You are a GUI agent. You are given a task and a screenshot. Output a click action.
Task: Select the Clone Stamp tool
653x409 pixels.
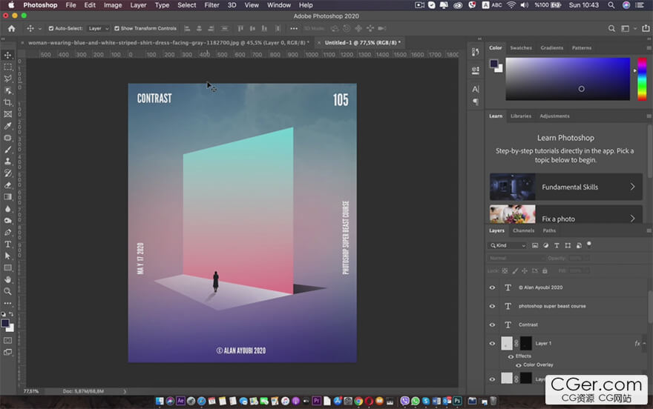pyautogui.click(x=8, y=162)
